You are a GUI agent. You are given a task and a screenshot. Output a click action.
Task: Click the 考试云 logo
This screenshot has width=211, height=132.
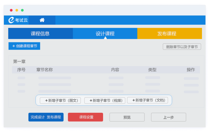(x=18, y=20)
